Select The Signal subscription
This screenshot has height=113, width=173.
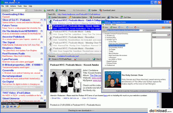coord(22,44)
